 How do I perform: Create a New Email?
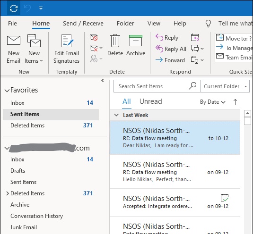tap(14, 50)
